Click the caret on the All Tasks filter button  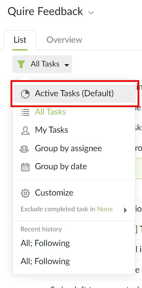pyautogui.click(x=67, y=65)
